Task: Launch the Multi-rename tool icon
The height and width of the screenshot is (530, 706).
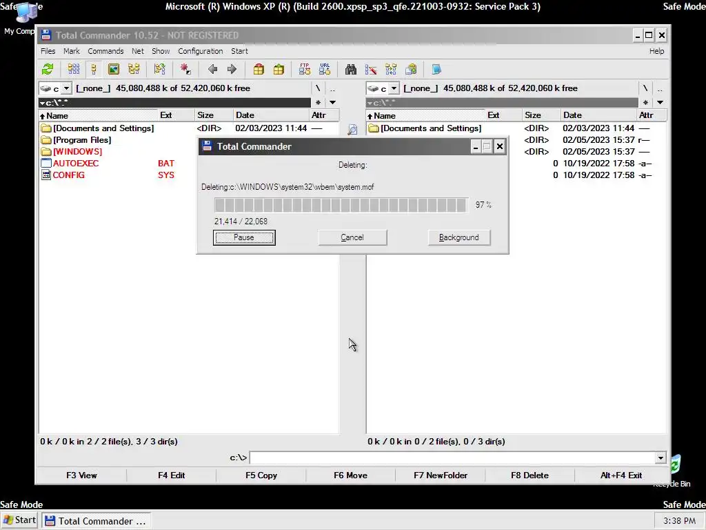Action: pyautogui.click(x=371, y=70)
